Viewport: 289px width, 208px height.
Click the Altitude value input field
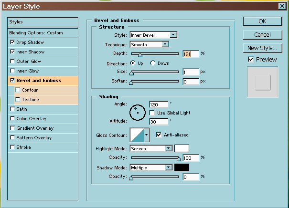click(x=159, y=122)
